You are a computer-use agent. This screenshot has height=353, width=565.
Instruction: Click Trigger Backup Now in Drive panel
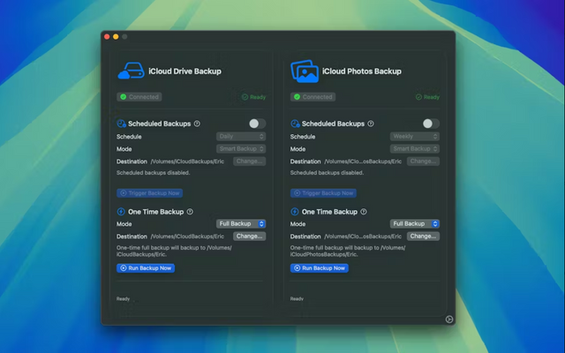pyautogui.click(x=149, y=193)
